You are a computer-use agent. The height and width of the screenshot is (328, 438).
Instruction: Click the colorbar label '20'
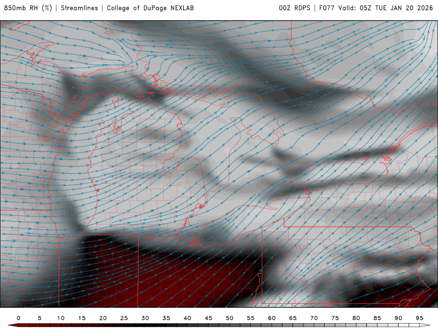coord(103,318)
